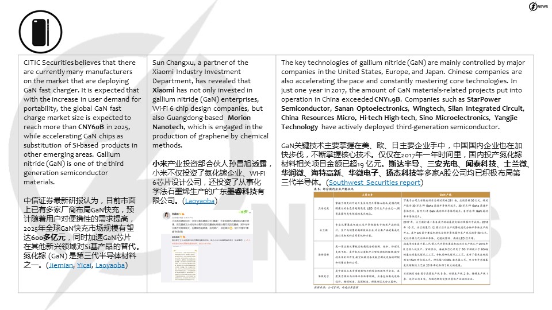Open the Jiemian source link
552x310 pixels.
tap(61, 265)
